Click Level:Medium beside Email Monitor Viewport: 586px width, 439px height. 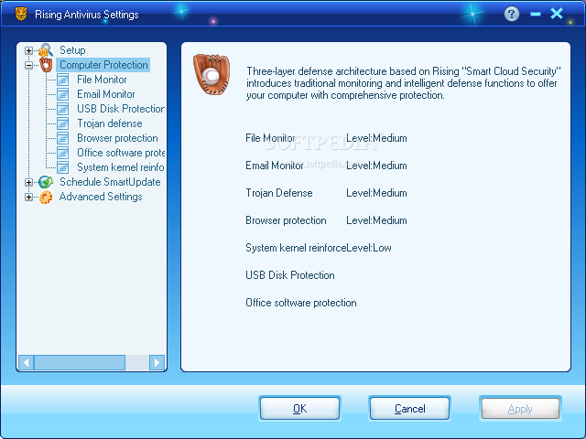coord(376,166)
